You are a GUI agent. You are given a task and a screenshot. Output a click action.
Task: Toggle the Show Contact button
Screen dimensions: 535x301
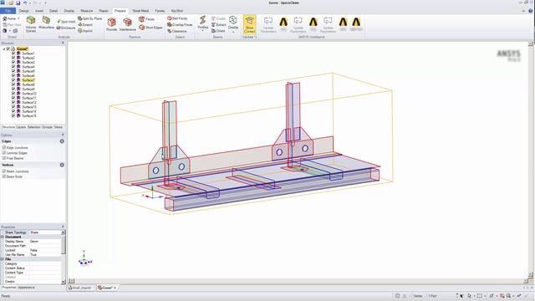click(249, 24)
